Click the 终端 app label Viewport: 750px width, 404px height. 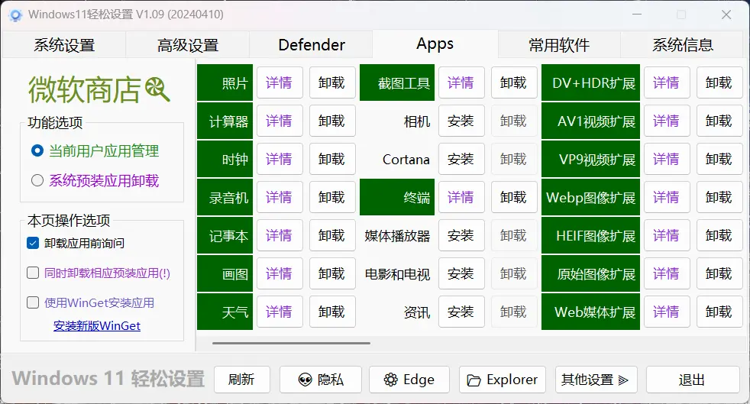[x=397, y=198]
